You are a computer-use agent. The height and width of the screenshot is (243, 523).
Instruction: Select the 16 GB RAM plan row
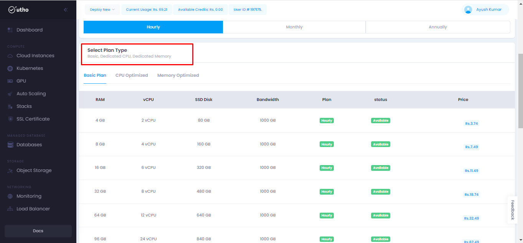(297, 168)
